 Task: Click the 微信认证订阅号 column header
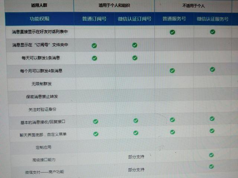[135, 19]
